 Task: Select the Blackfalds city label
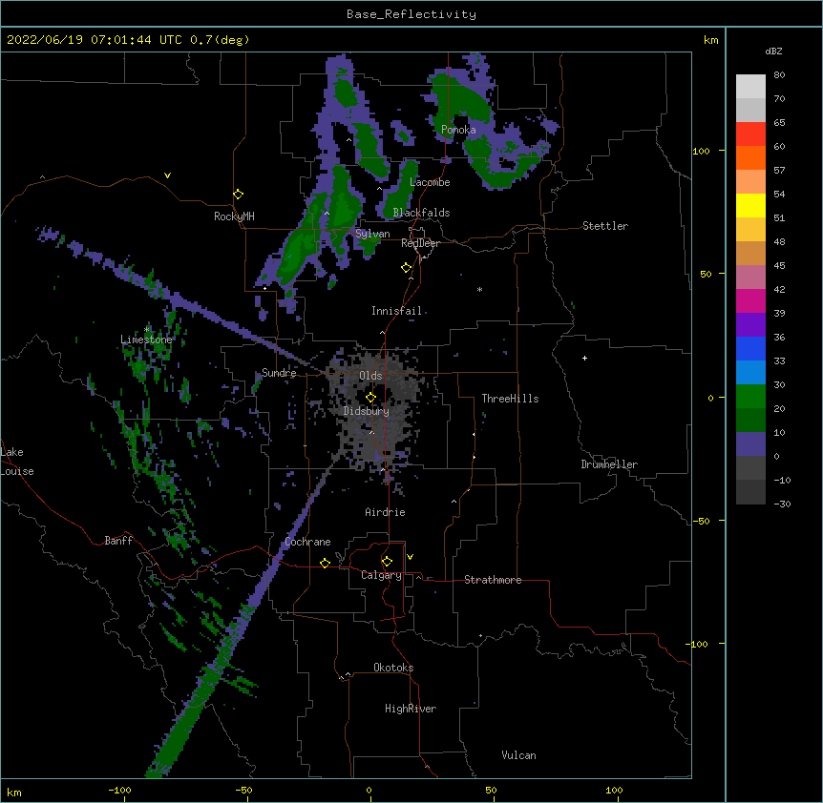tap(421, 213)
